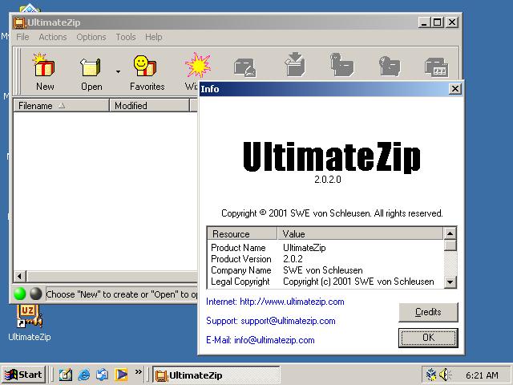Click the Value column header
Image resolution: width=513 pixels, height=385 pixels.
point(360,233)
